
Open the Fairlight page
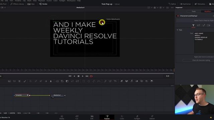pyautogui.click(x=137, y=117)
